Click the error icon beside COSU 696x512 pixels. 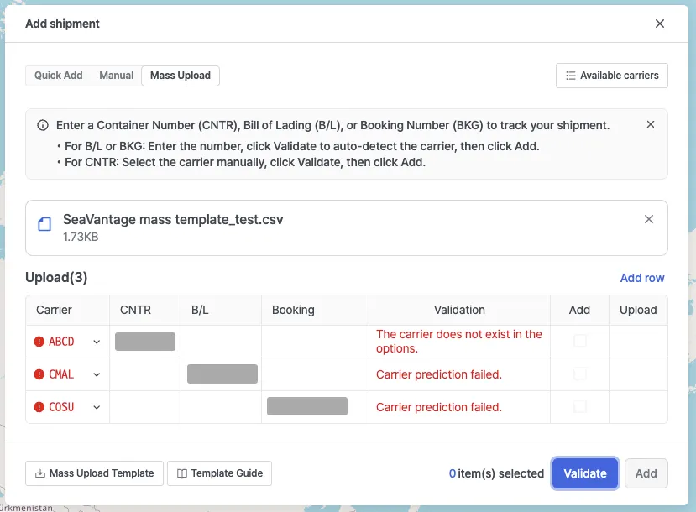click(x=39, y=407)
